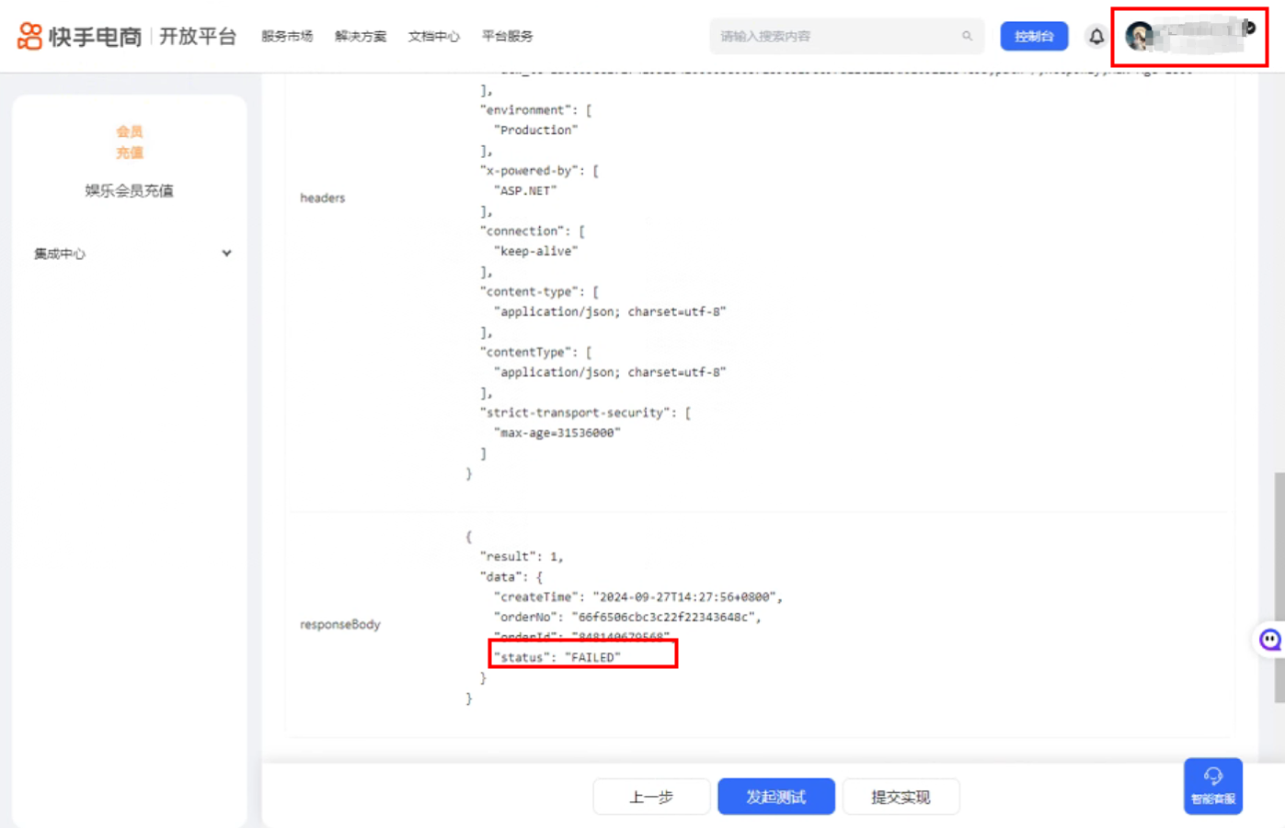
Task: Click the 控制台 console button
Action: 1034,36
